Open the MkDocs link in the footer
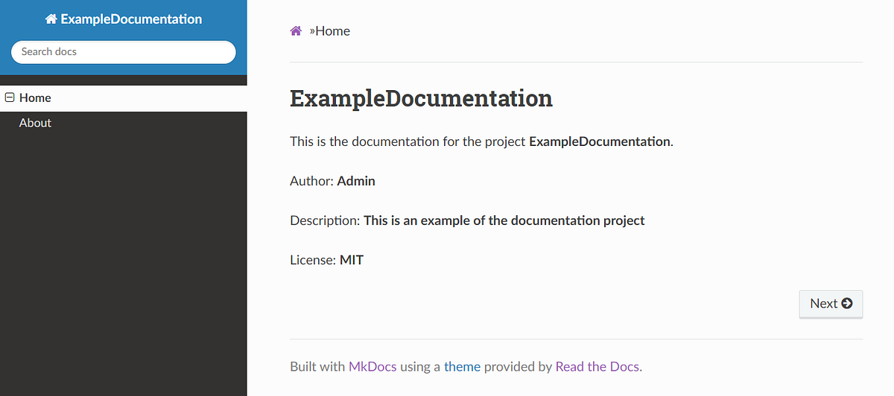The height and width of the screenshot is (396, 894). point(372,366)
